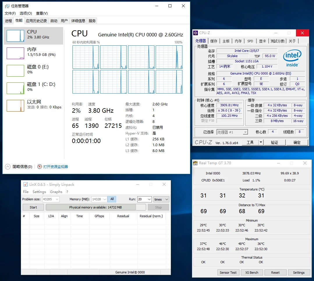Image resolution: width=314 pixels, height=281 pixels.
Task: Click 打开资源监视器 link
Action: click(x=55, y=167)
